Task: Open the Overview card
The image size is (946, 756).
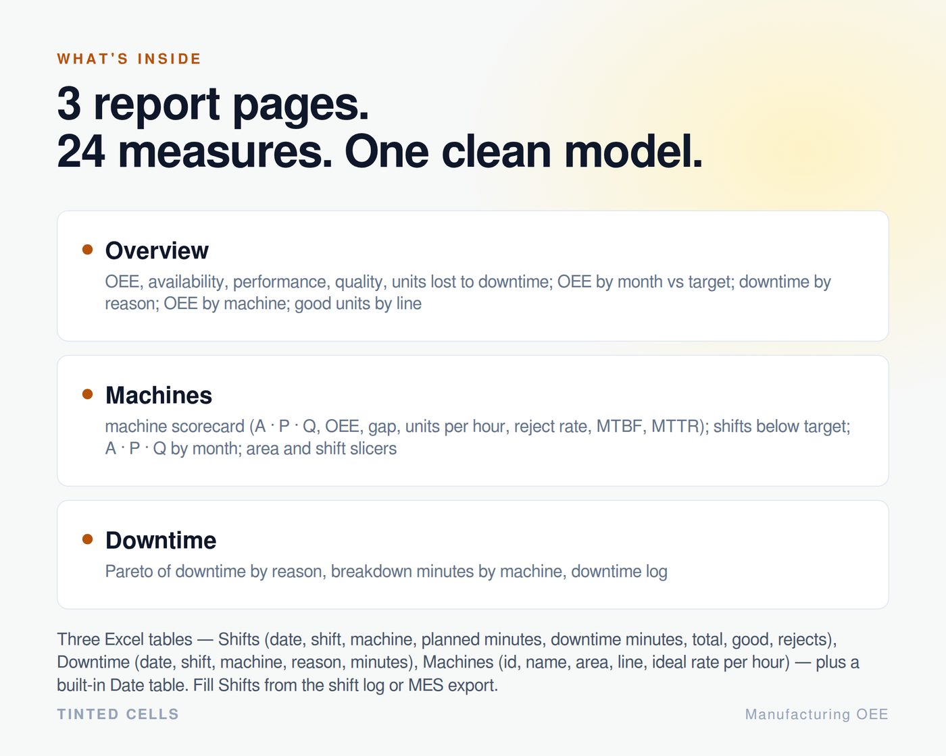Action: (473, 276)
